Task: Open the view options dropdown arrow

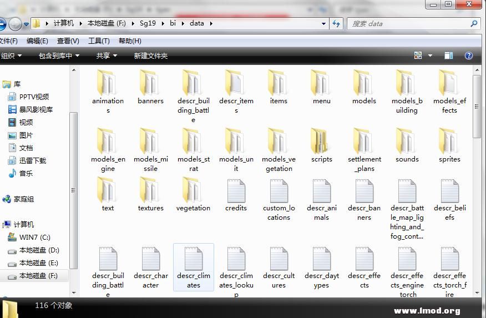Action: click(430, 55)
